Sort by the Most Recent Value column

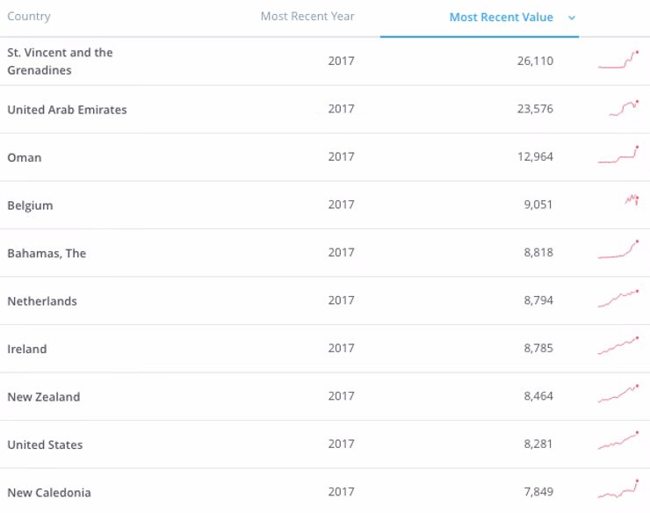pos(502,17)
